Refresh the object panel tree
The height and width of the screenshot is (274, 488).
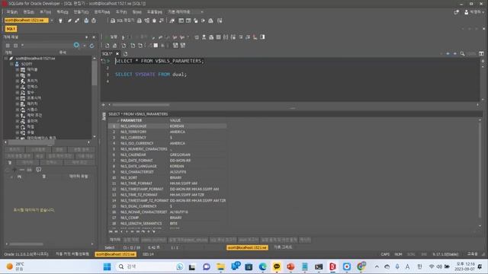pyautogui.click(x=91, y=46)
